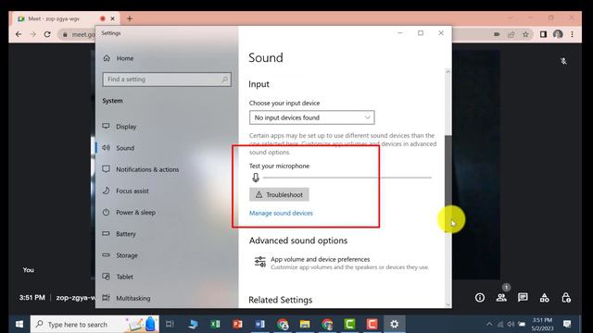Show hidden system tray icons
Viewport: 593px width, 333px height.
tap(489, 324)
